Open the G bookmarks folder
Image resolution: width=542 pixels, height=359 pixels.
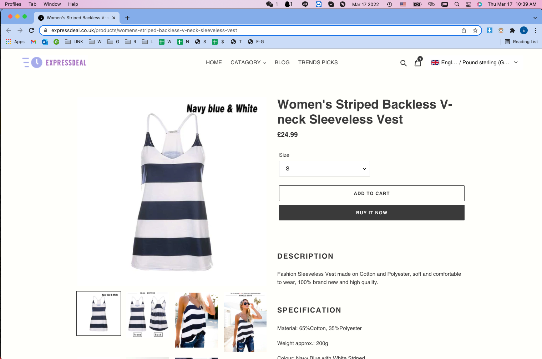113,42
